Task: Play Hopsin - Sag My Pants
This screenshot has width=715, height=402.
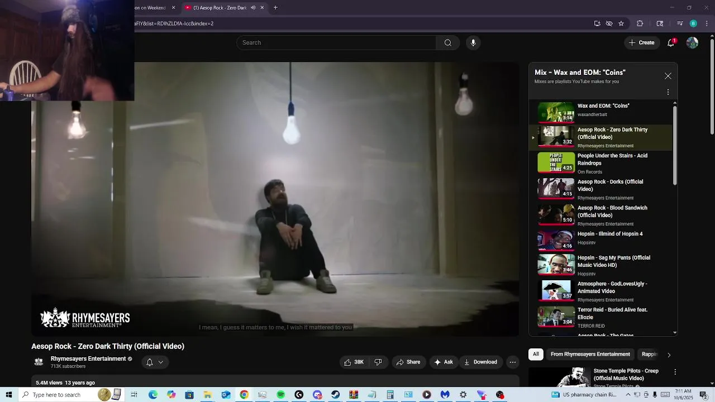Action: pyautogui.click(x=602, y=265)
